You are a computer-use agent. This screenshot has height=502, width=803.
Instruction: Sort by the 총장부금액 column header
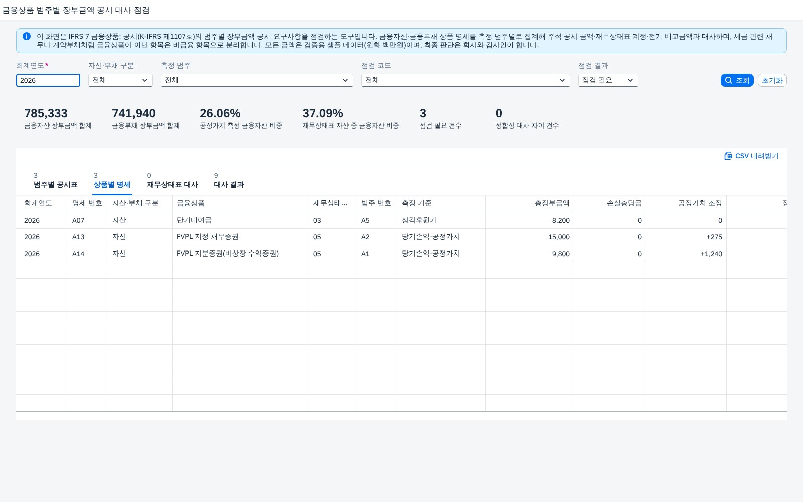pos(529,203)
